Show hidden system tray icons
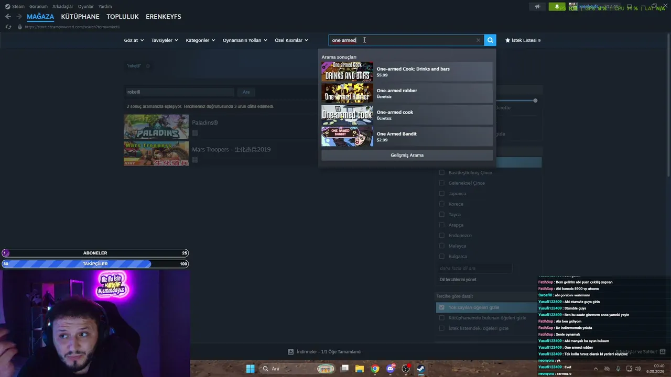This screenshot has height=377, width=671. click(x=596, y=369)
